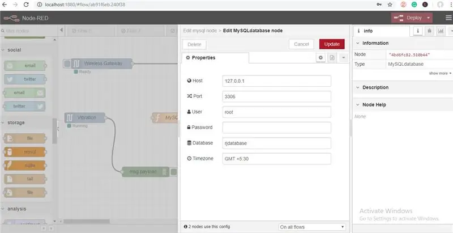This screenshot has height=233, width=453.
Task: Click the Delete button for config node
Action: coord(194,45)
